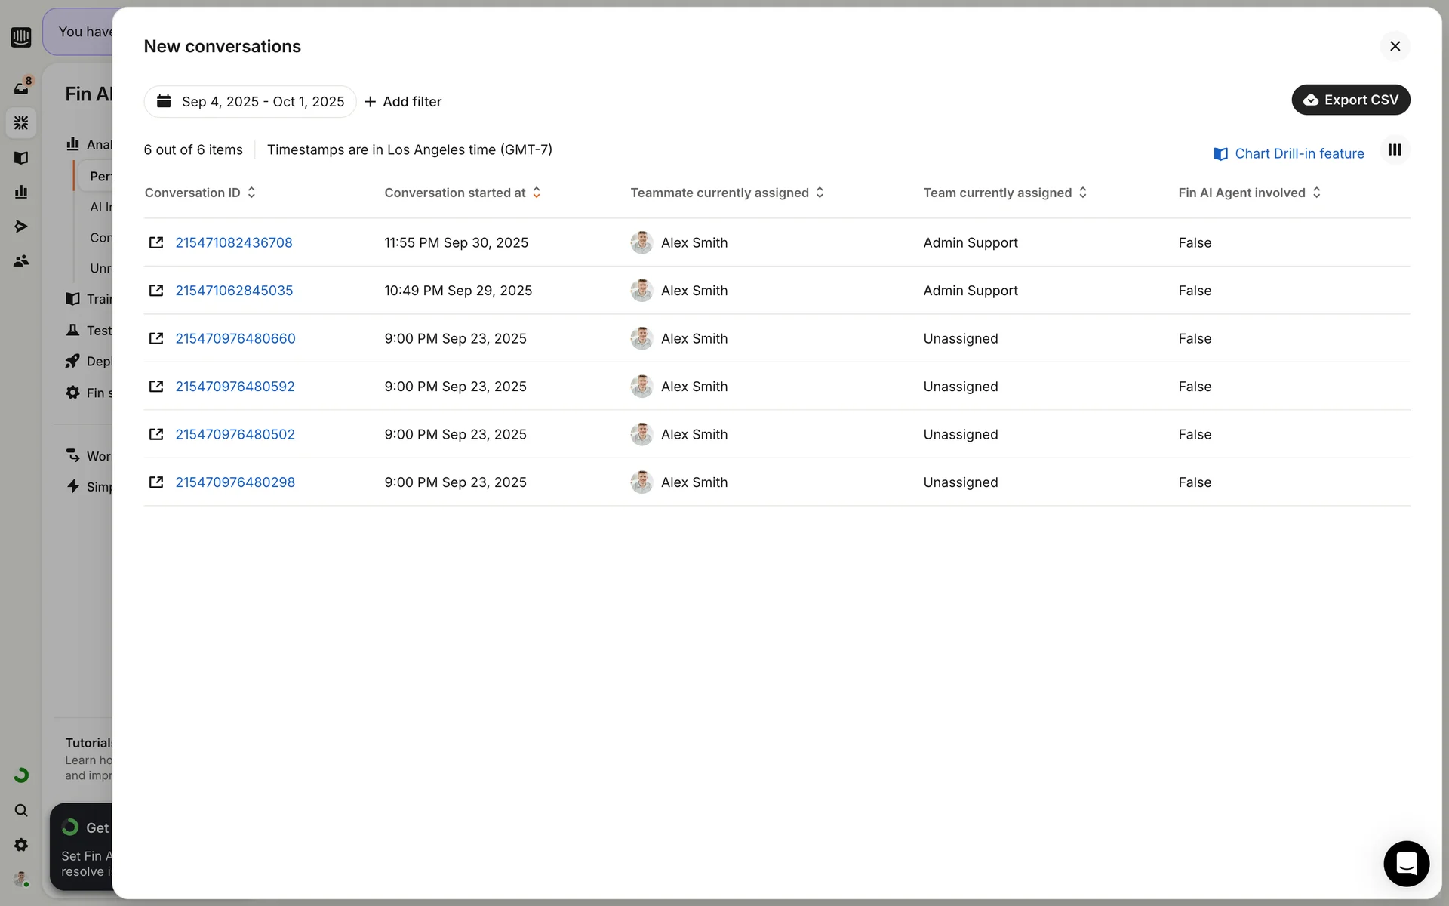Open the Outbound paper plane icon
Image resolution: width=1449 pixels, height=906 pixels.
[x=21, y=226]
